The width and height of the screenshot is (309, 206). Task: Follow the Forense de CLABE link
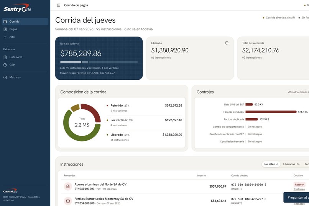(x=87, y=73)
